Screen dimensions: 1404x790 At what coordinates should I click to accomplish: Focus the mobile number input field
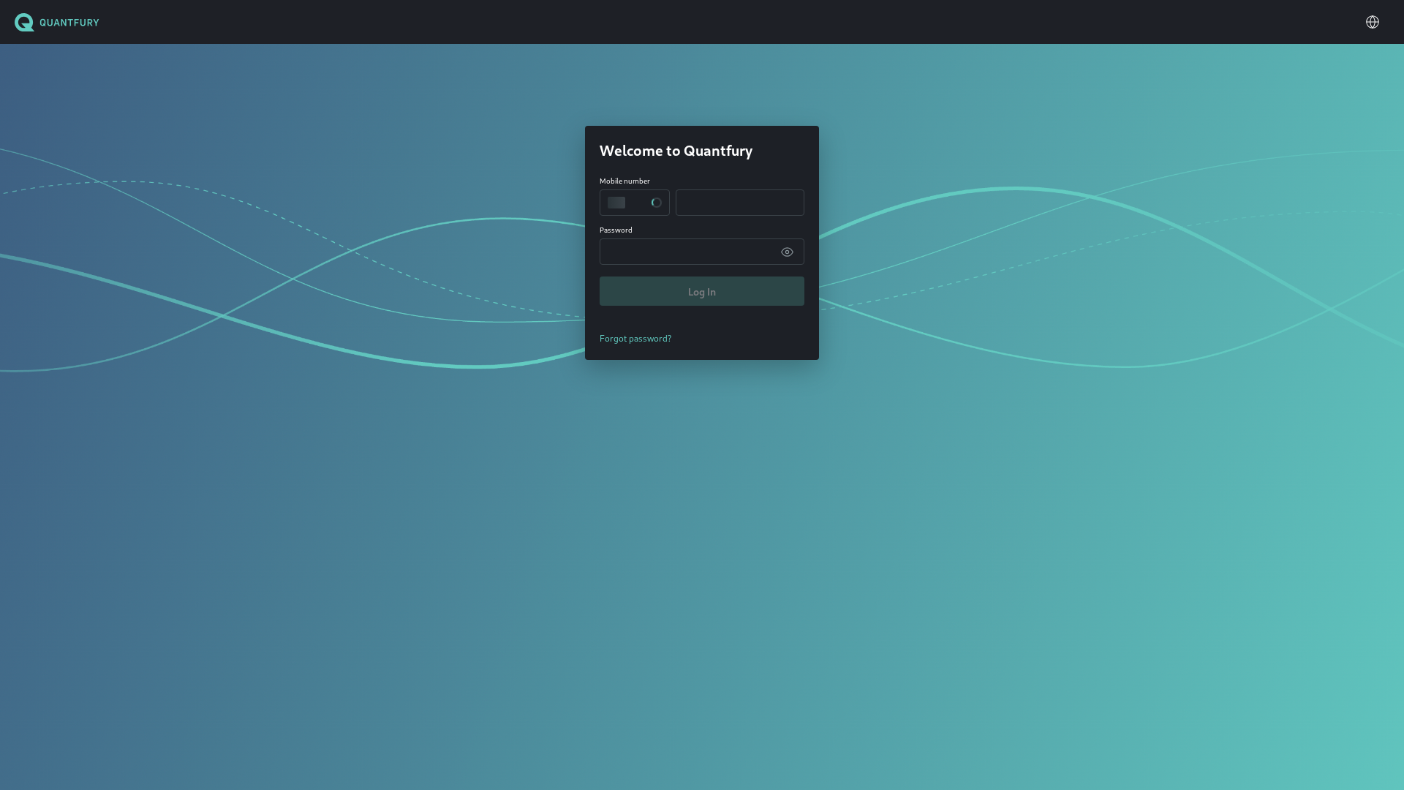point(740,203)
